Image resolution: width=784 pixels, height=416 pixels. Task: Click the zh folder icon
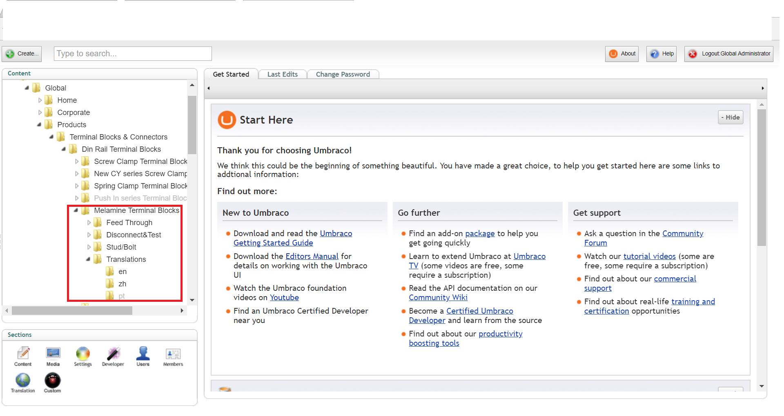coord(110,283)
